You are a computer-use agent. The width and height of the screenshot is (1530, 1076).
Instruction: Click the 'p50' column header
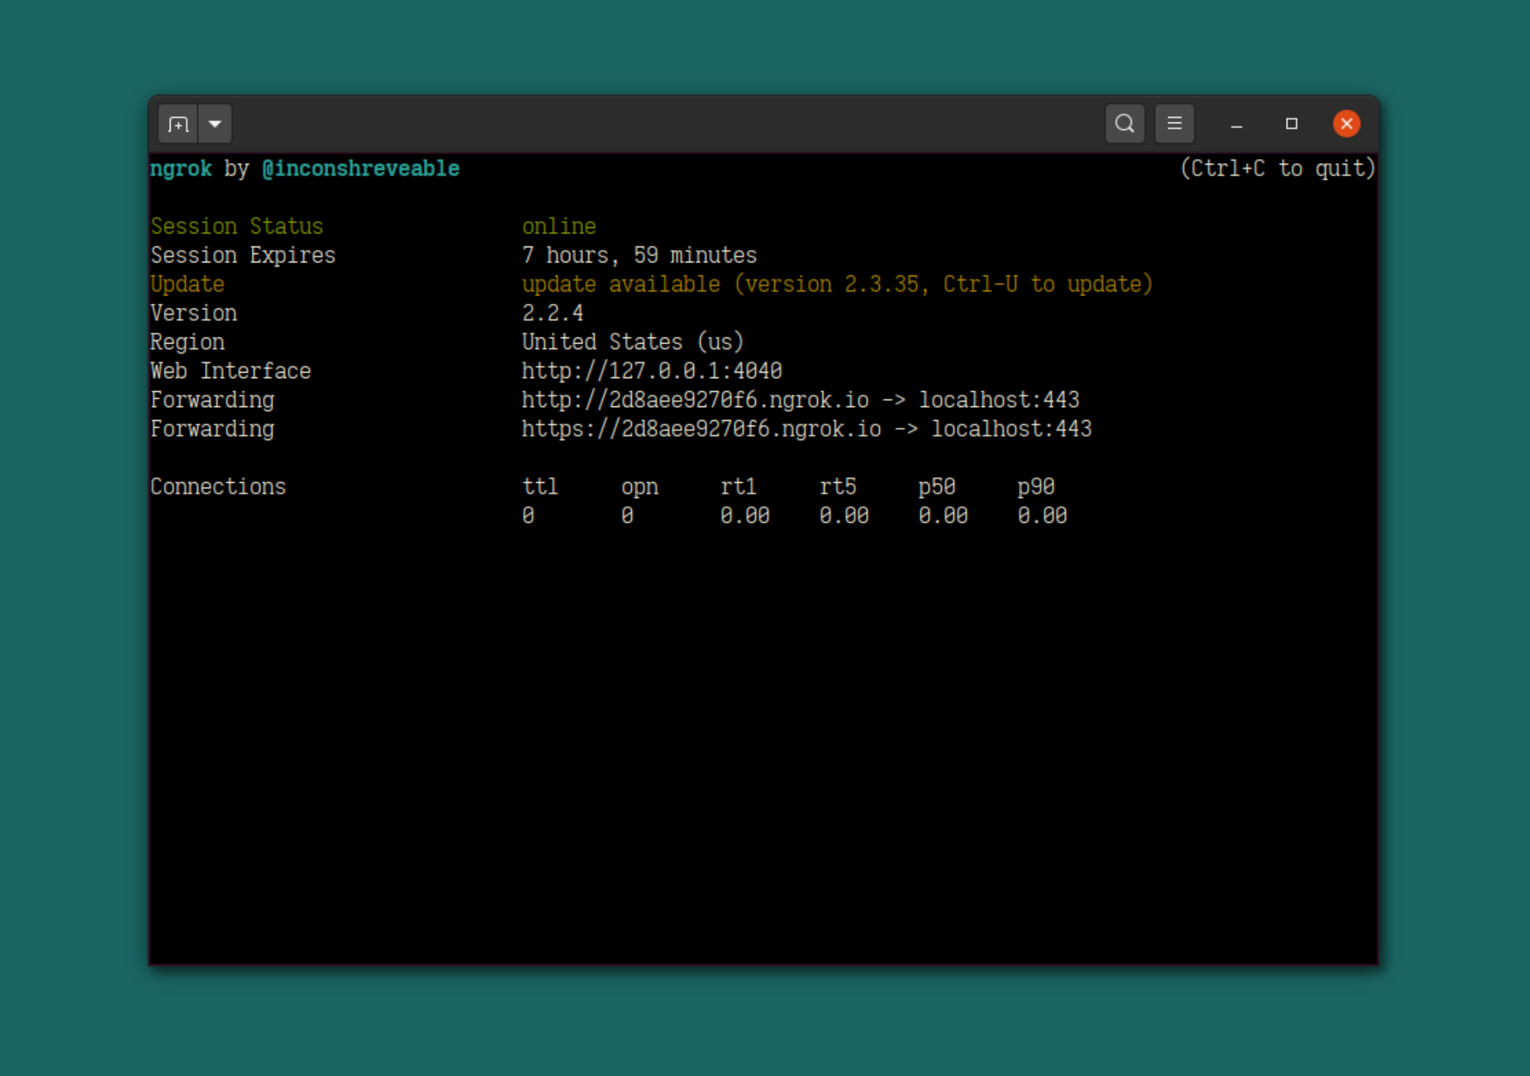click(937, 487)
